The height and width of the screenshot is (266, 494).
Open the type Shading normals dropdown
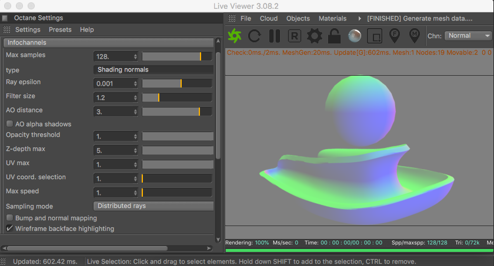tap(153, 69)
